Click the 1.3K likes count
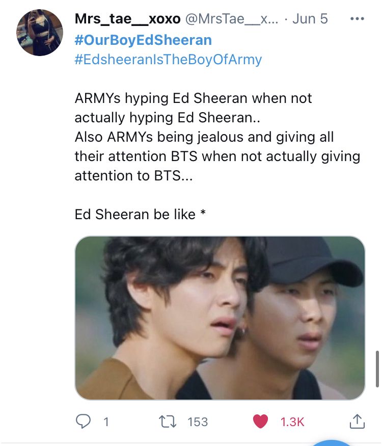This screenshot has height=446, width=382. [x=292, y=422]
